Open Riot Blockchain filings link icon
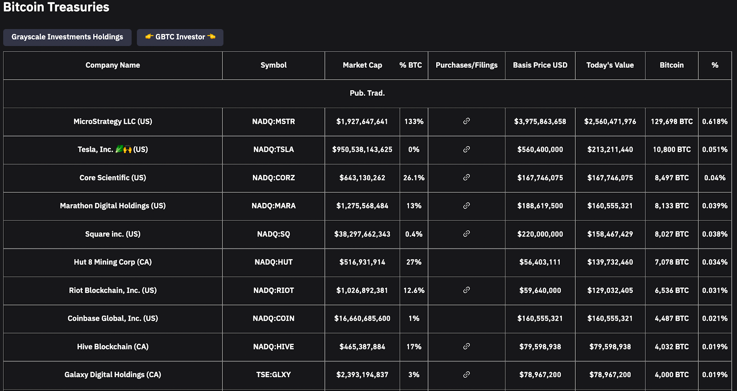 pyautogui.click(x=466, y=290)
